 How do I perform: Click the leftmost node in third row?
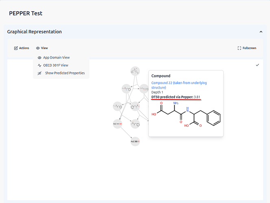click(x=118, y=106)
